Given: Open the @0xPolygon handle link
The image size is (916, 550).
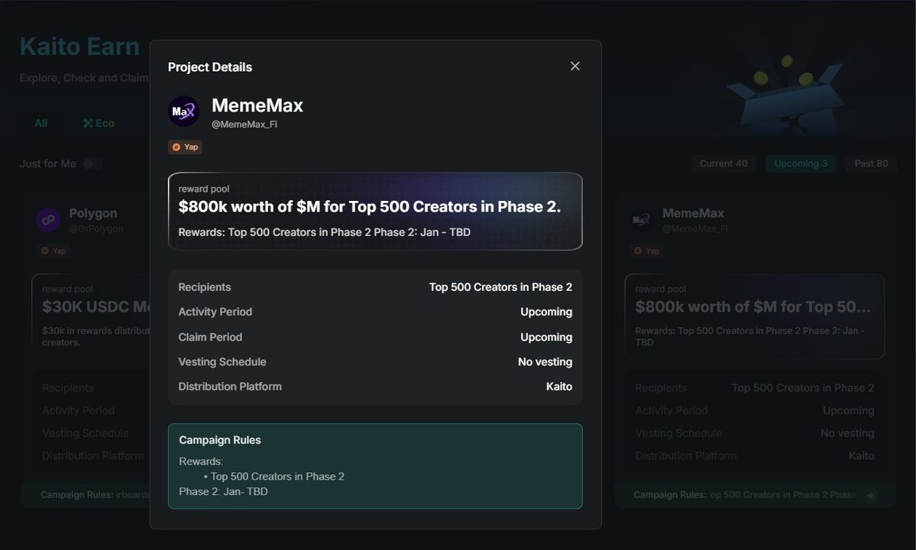Looking at the screenshot, I should (x=96, y=228).
